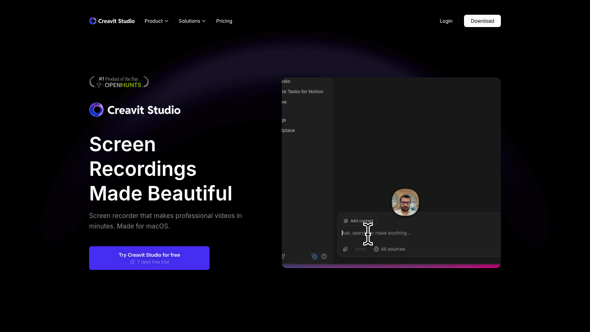Toggle the All sources setting
Viewport: 590px width, 332px height.
coord(393,249)
